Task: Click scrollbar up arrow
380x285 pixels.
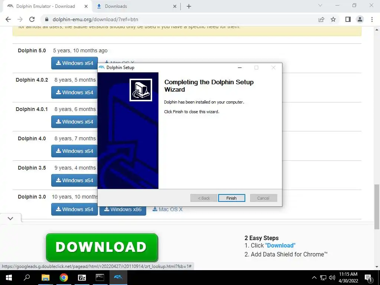Action: coord(377,30)
